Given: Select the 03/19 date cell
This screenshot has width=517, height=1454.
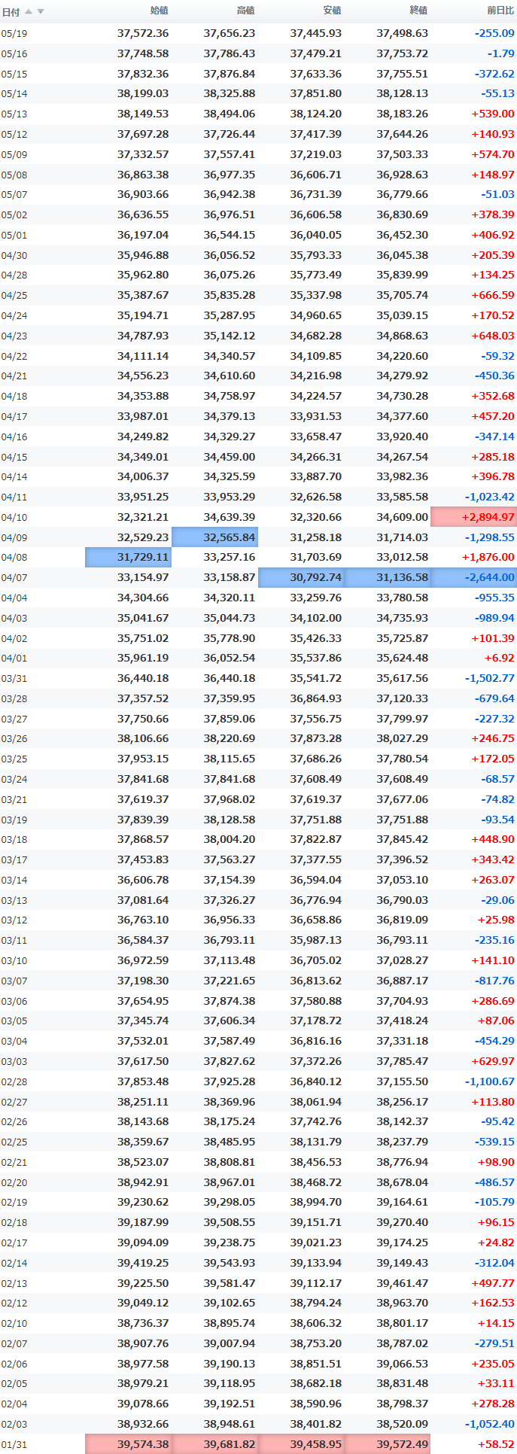Looking at the screenshot, I should [14, 820].
